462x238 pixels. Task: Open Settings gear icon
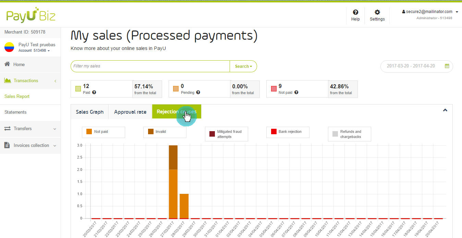[377, 12]
